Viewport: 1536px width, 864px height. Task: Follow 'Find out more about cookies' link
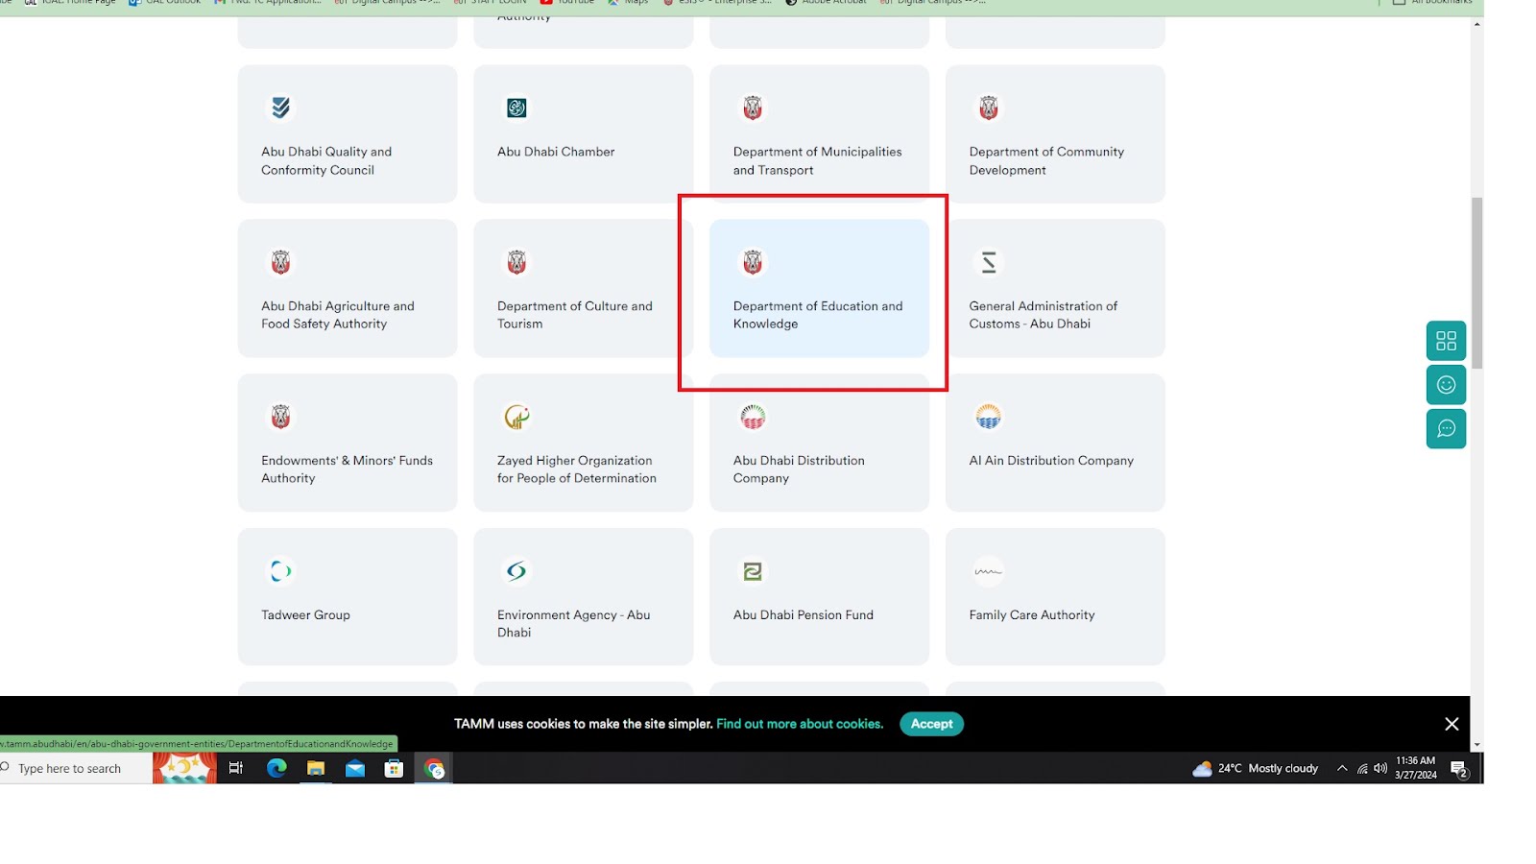[x=800, y=724]
